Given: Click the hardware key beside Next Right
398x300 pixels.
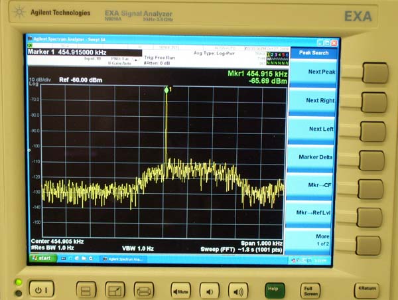Looking at the screenshot, I should [374, 102].
